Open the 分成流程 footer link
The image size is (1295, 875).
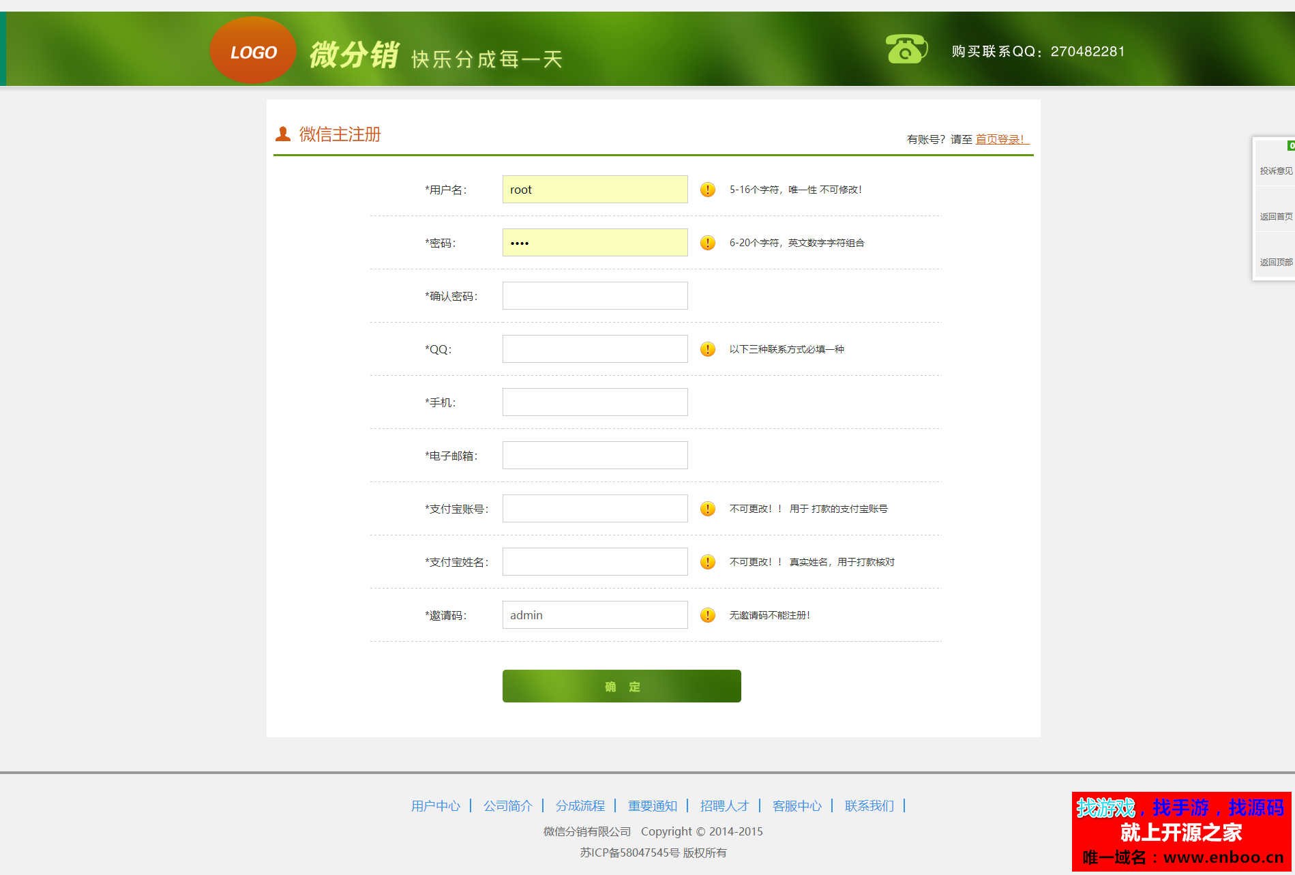tap(580, 806)
